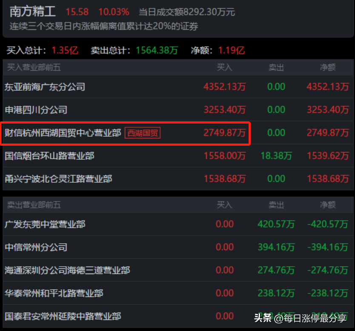Select the 甬兴宁波北仑灵江路营业部 row name
The image size is (355, 331).
pyautogui.click(x=58, y=179)
